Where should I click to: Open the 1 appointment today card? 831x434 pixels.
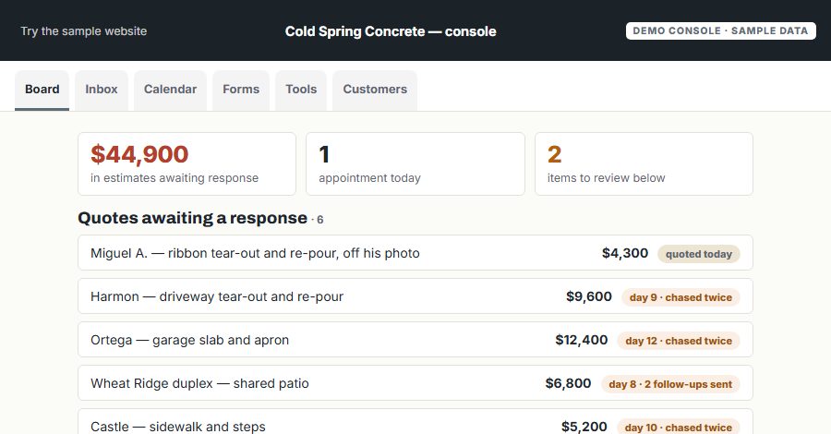point(415,163)
